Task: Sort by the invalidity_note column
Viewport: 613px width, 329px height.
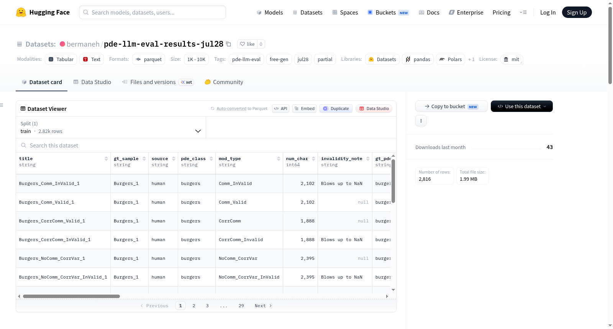Action: click(368, 159)
